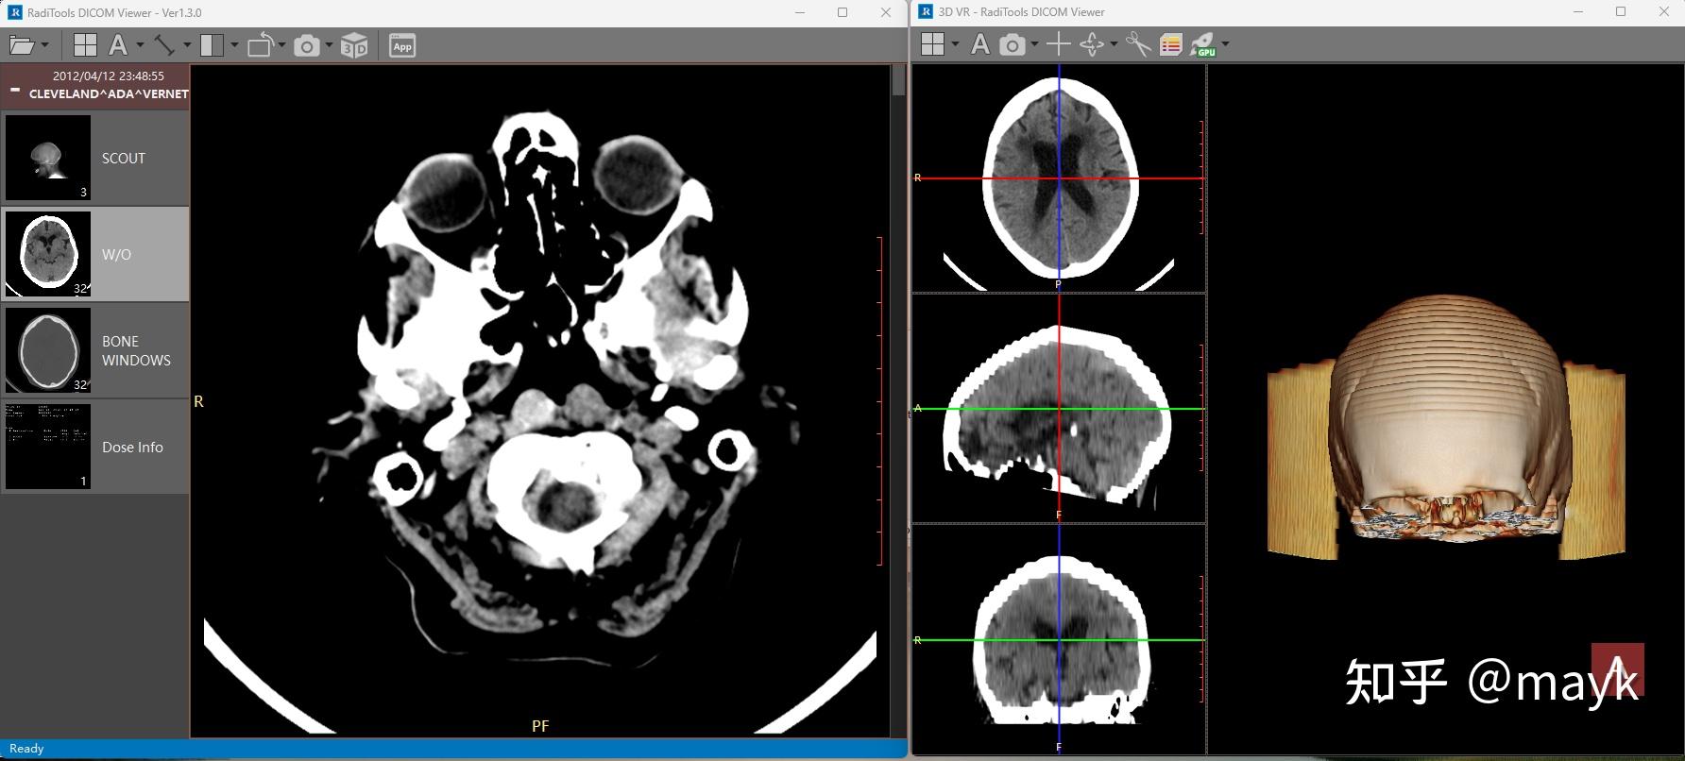Click the Ready status bar text
Image resolution: width=1685 pixels, height=761 pixels.
point(26,749)
